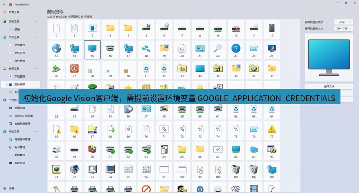The width and height of the screenshot is (359, 193).
Task: Open 文件证书 page in sidebar
Action: tap(20, 53)
